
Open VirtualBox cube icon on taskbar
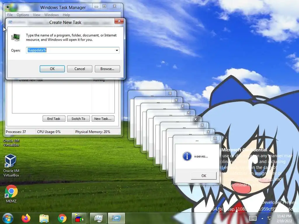79,218
